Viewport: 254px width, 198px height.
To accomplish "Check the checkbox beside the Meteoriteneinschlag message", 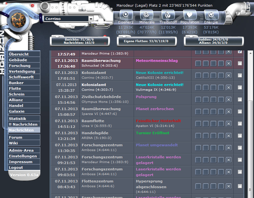I will (239, 63).
